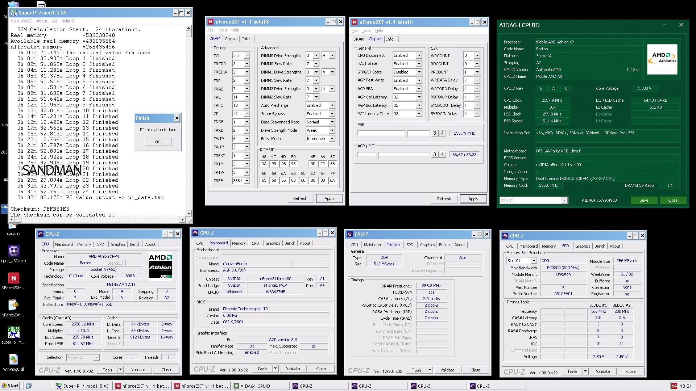Click the AMD Athlon XP logo in AIDA64
The image size is (696, 391).
[662, 59]
